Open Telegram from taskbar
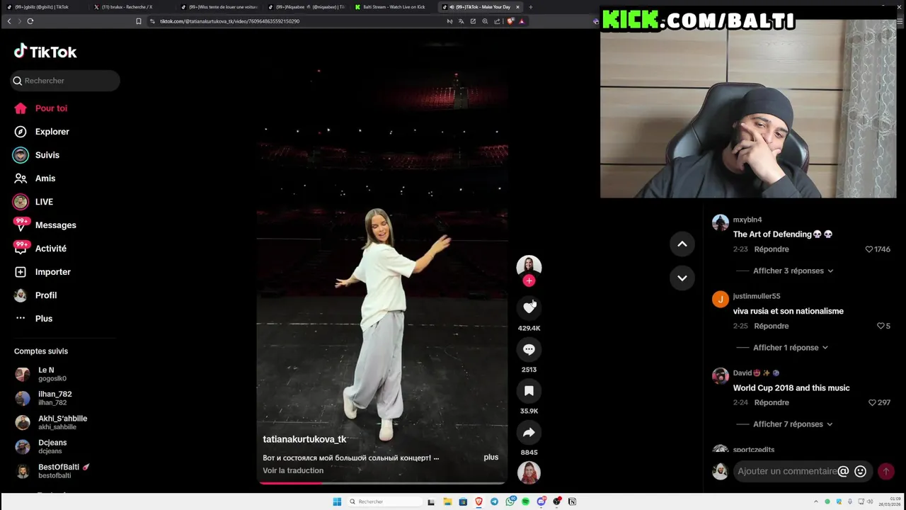This screenshot has height=510, width=906. (494, 501)
